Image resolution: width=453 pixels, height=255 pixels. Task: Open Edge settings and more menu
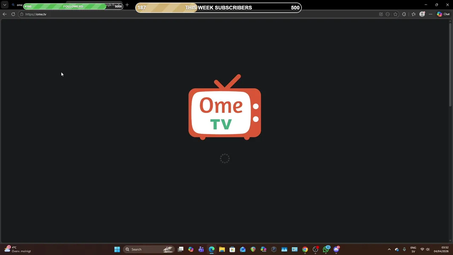[431, 14]
